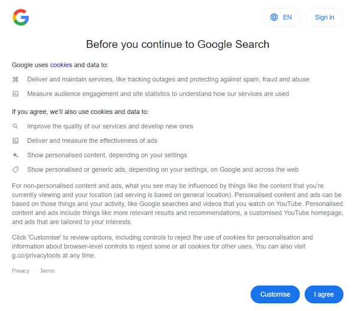Click the chart icon beside 'Measure audience engagement'
The image size is (354, 311).
(15, 94)
